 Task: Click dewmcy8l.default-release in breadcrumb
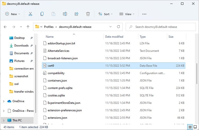click(75, 27)
